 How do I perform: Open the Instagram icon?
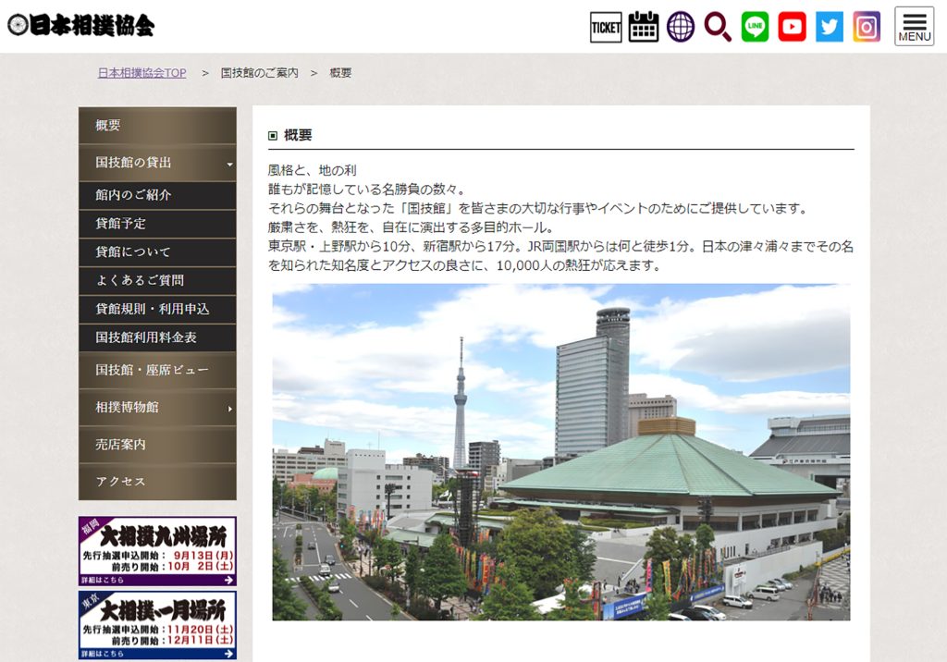click(x=867, y=27)
